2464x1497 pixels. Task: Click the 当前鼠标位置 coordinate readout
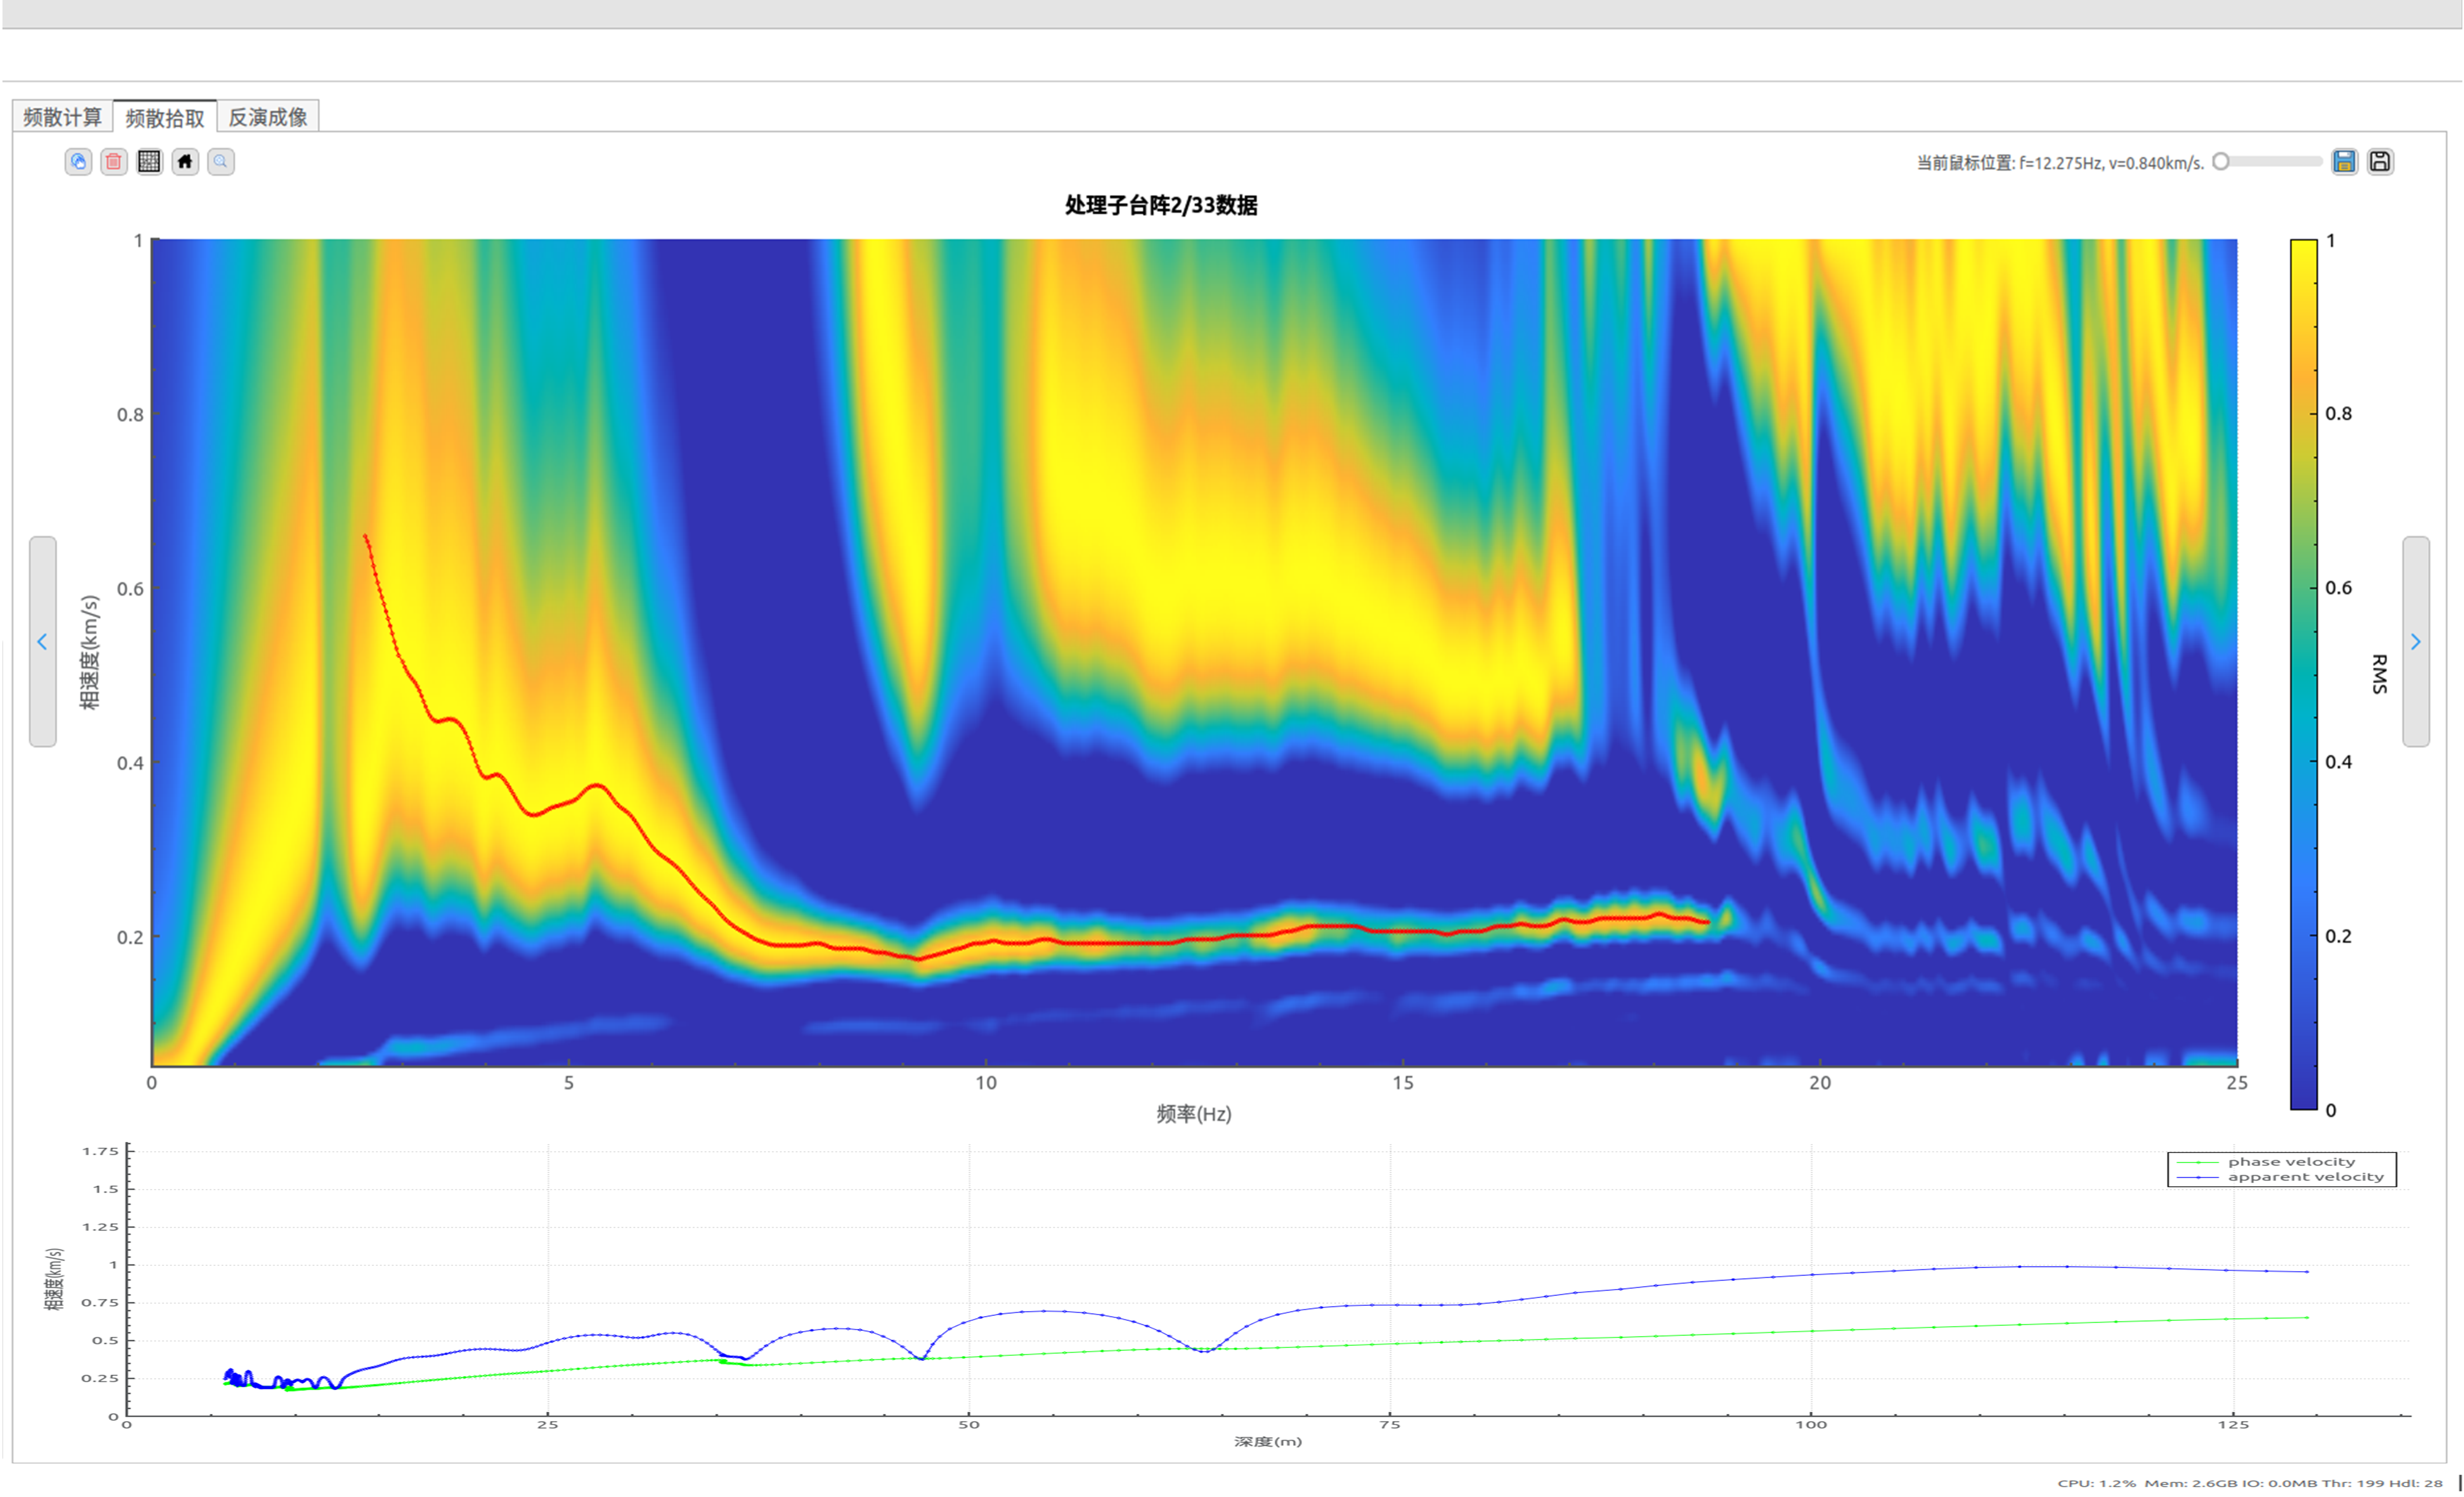tap(2060, 163)
